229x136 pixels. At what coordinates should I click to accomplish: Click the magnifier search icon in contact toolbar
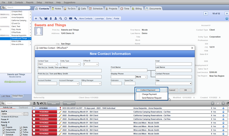tap(60, 19)
